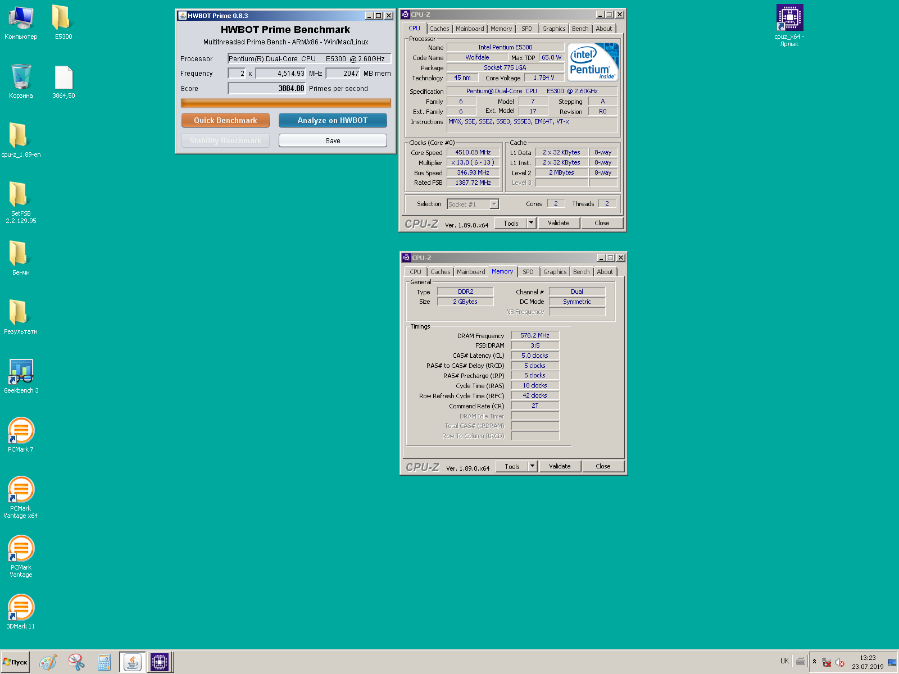Launch Geekbench 3 shortcut
899x674 pixels.
coord(21,376)
